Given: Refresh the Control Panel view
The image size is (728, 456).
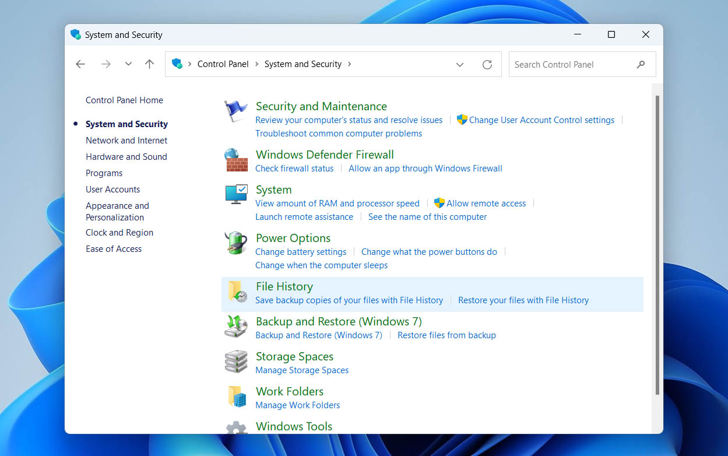Looking at the screenshot, I should click(x=487, y=64).
